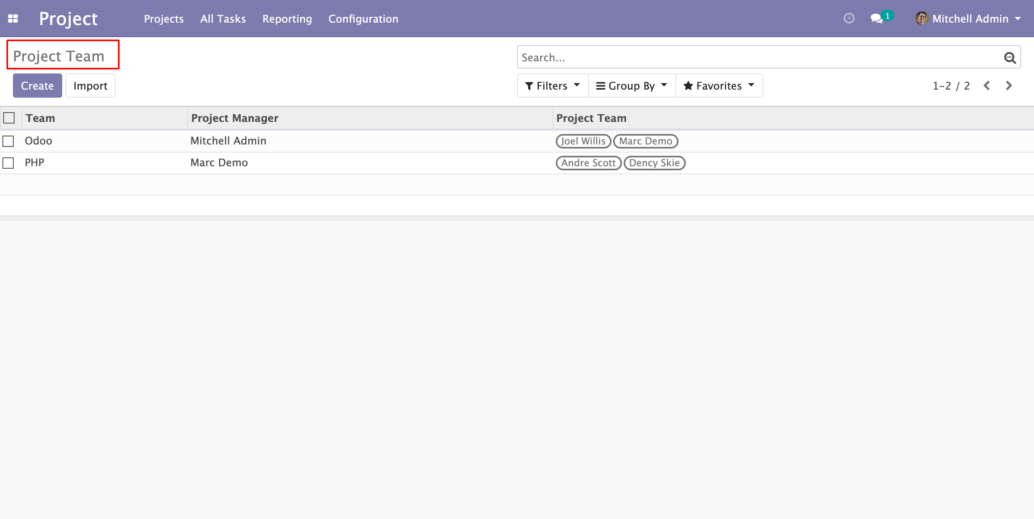Open the apps grid home menu icon
Screen dimensions: 1034x519
point(13,19)
